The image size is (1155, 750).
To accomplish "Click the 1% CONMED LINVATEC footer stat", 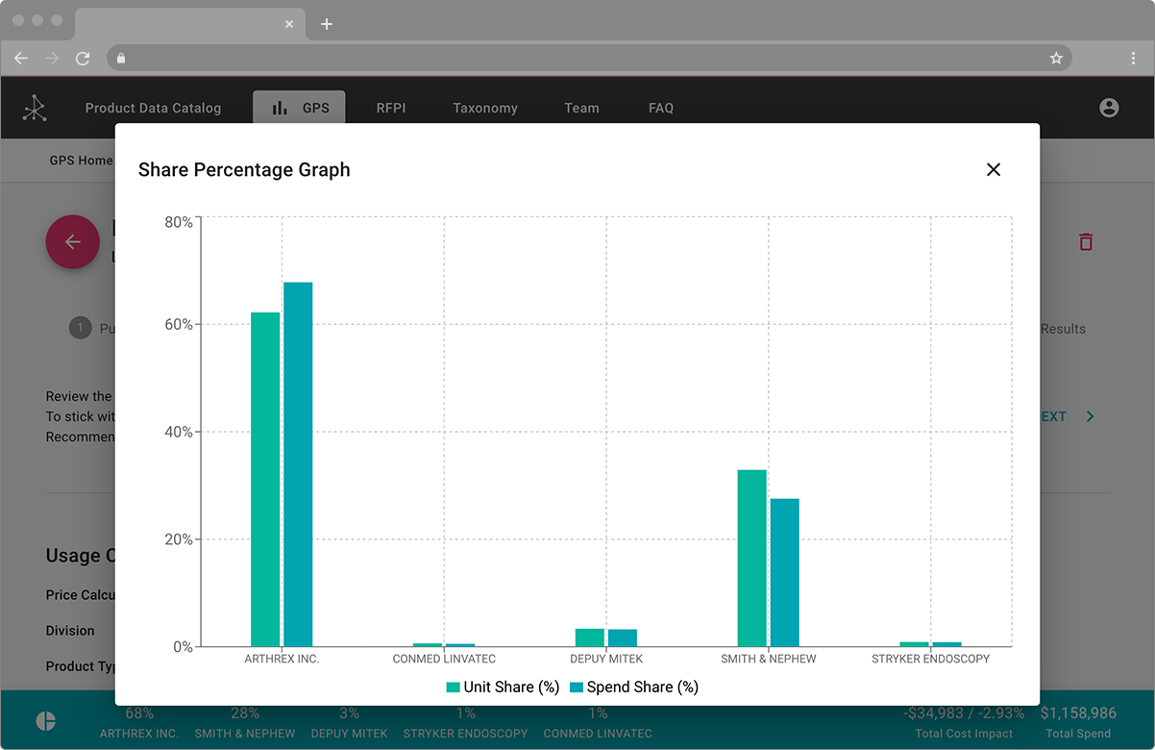I will 598,723.
